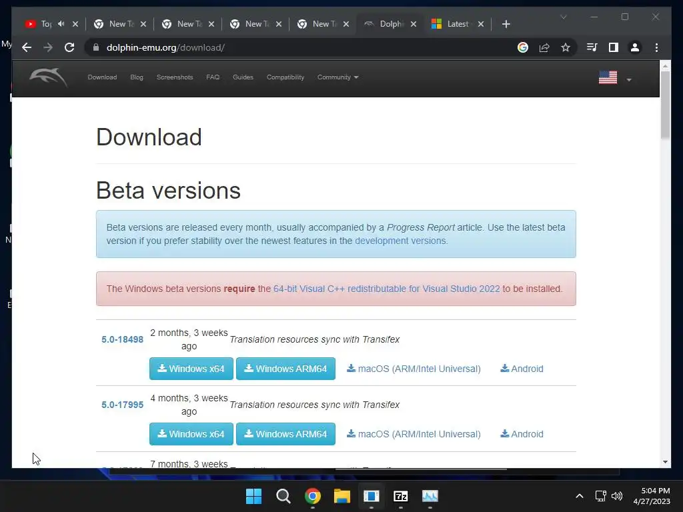This screenshot has height=512, width=683.
Task: Open a new browser tab
Action: click(x=506, y=24)
